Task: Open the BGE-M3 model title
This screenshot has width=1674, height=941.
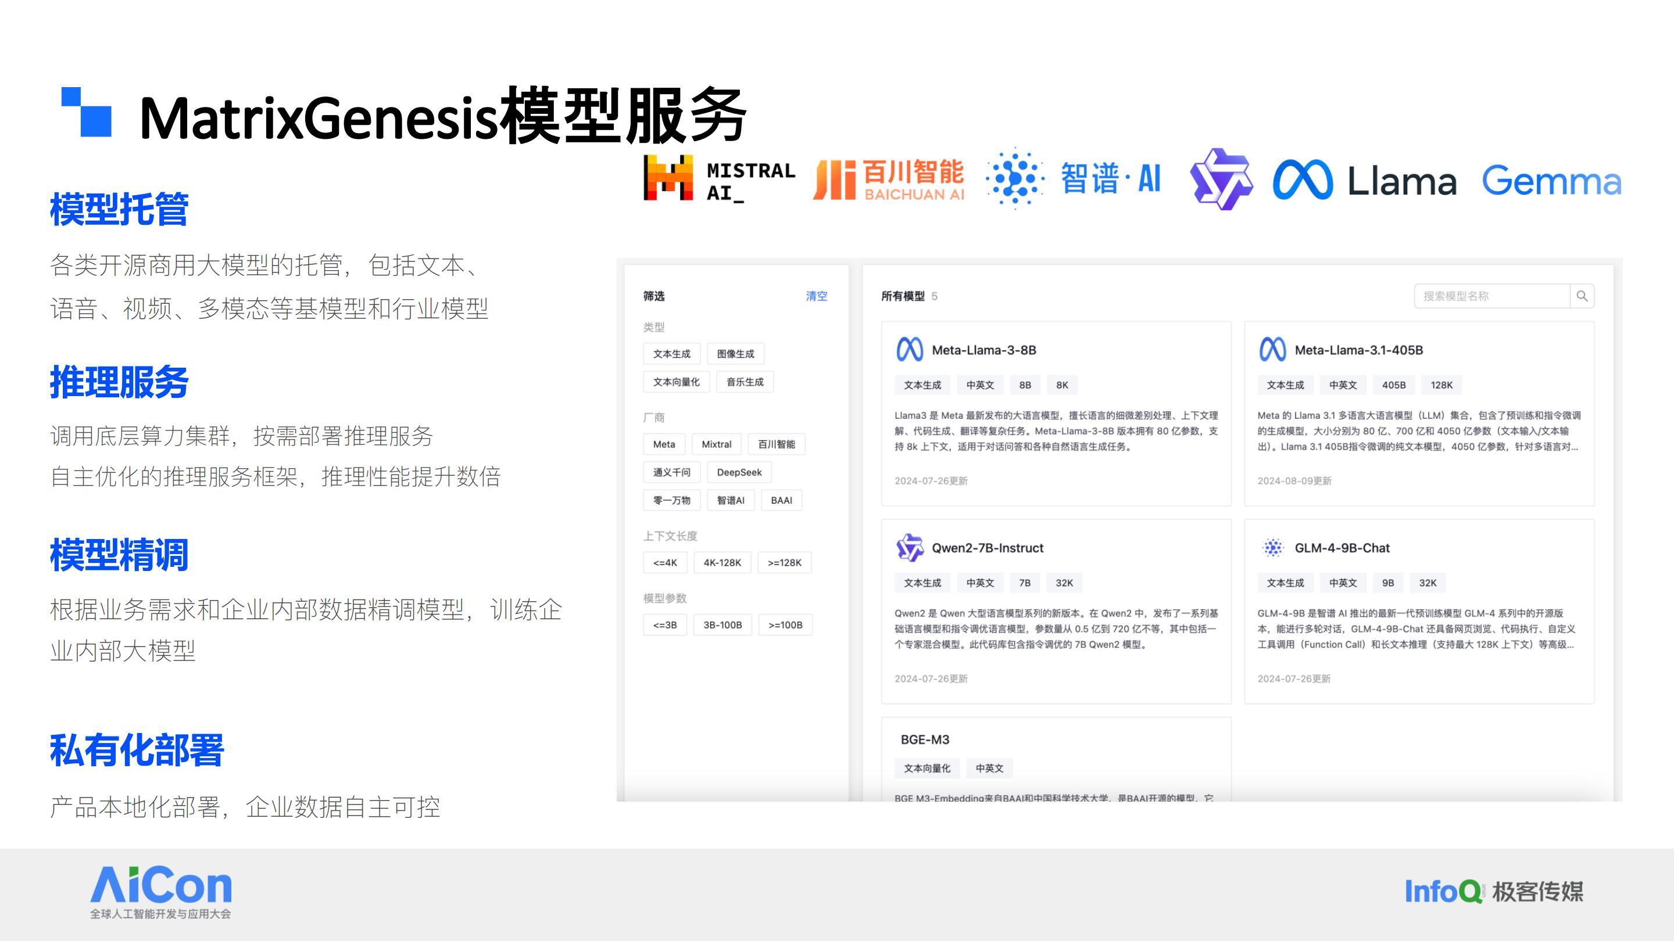Action: [x=925, y=739]
